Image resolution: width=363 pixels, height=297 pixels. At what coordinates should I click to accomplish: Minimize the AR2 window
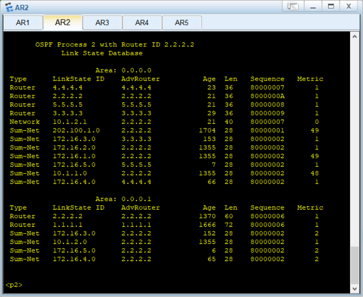pos(313,6)
